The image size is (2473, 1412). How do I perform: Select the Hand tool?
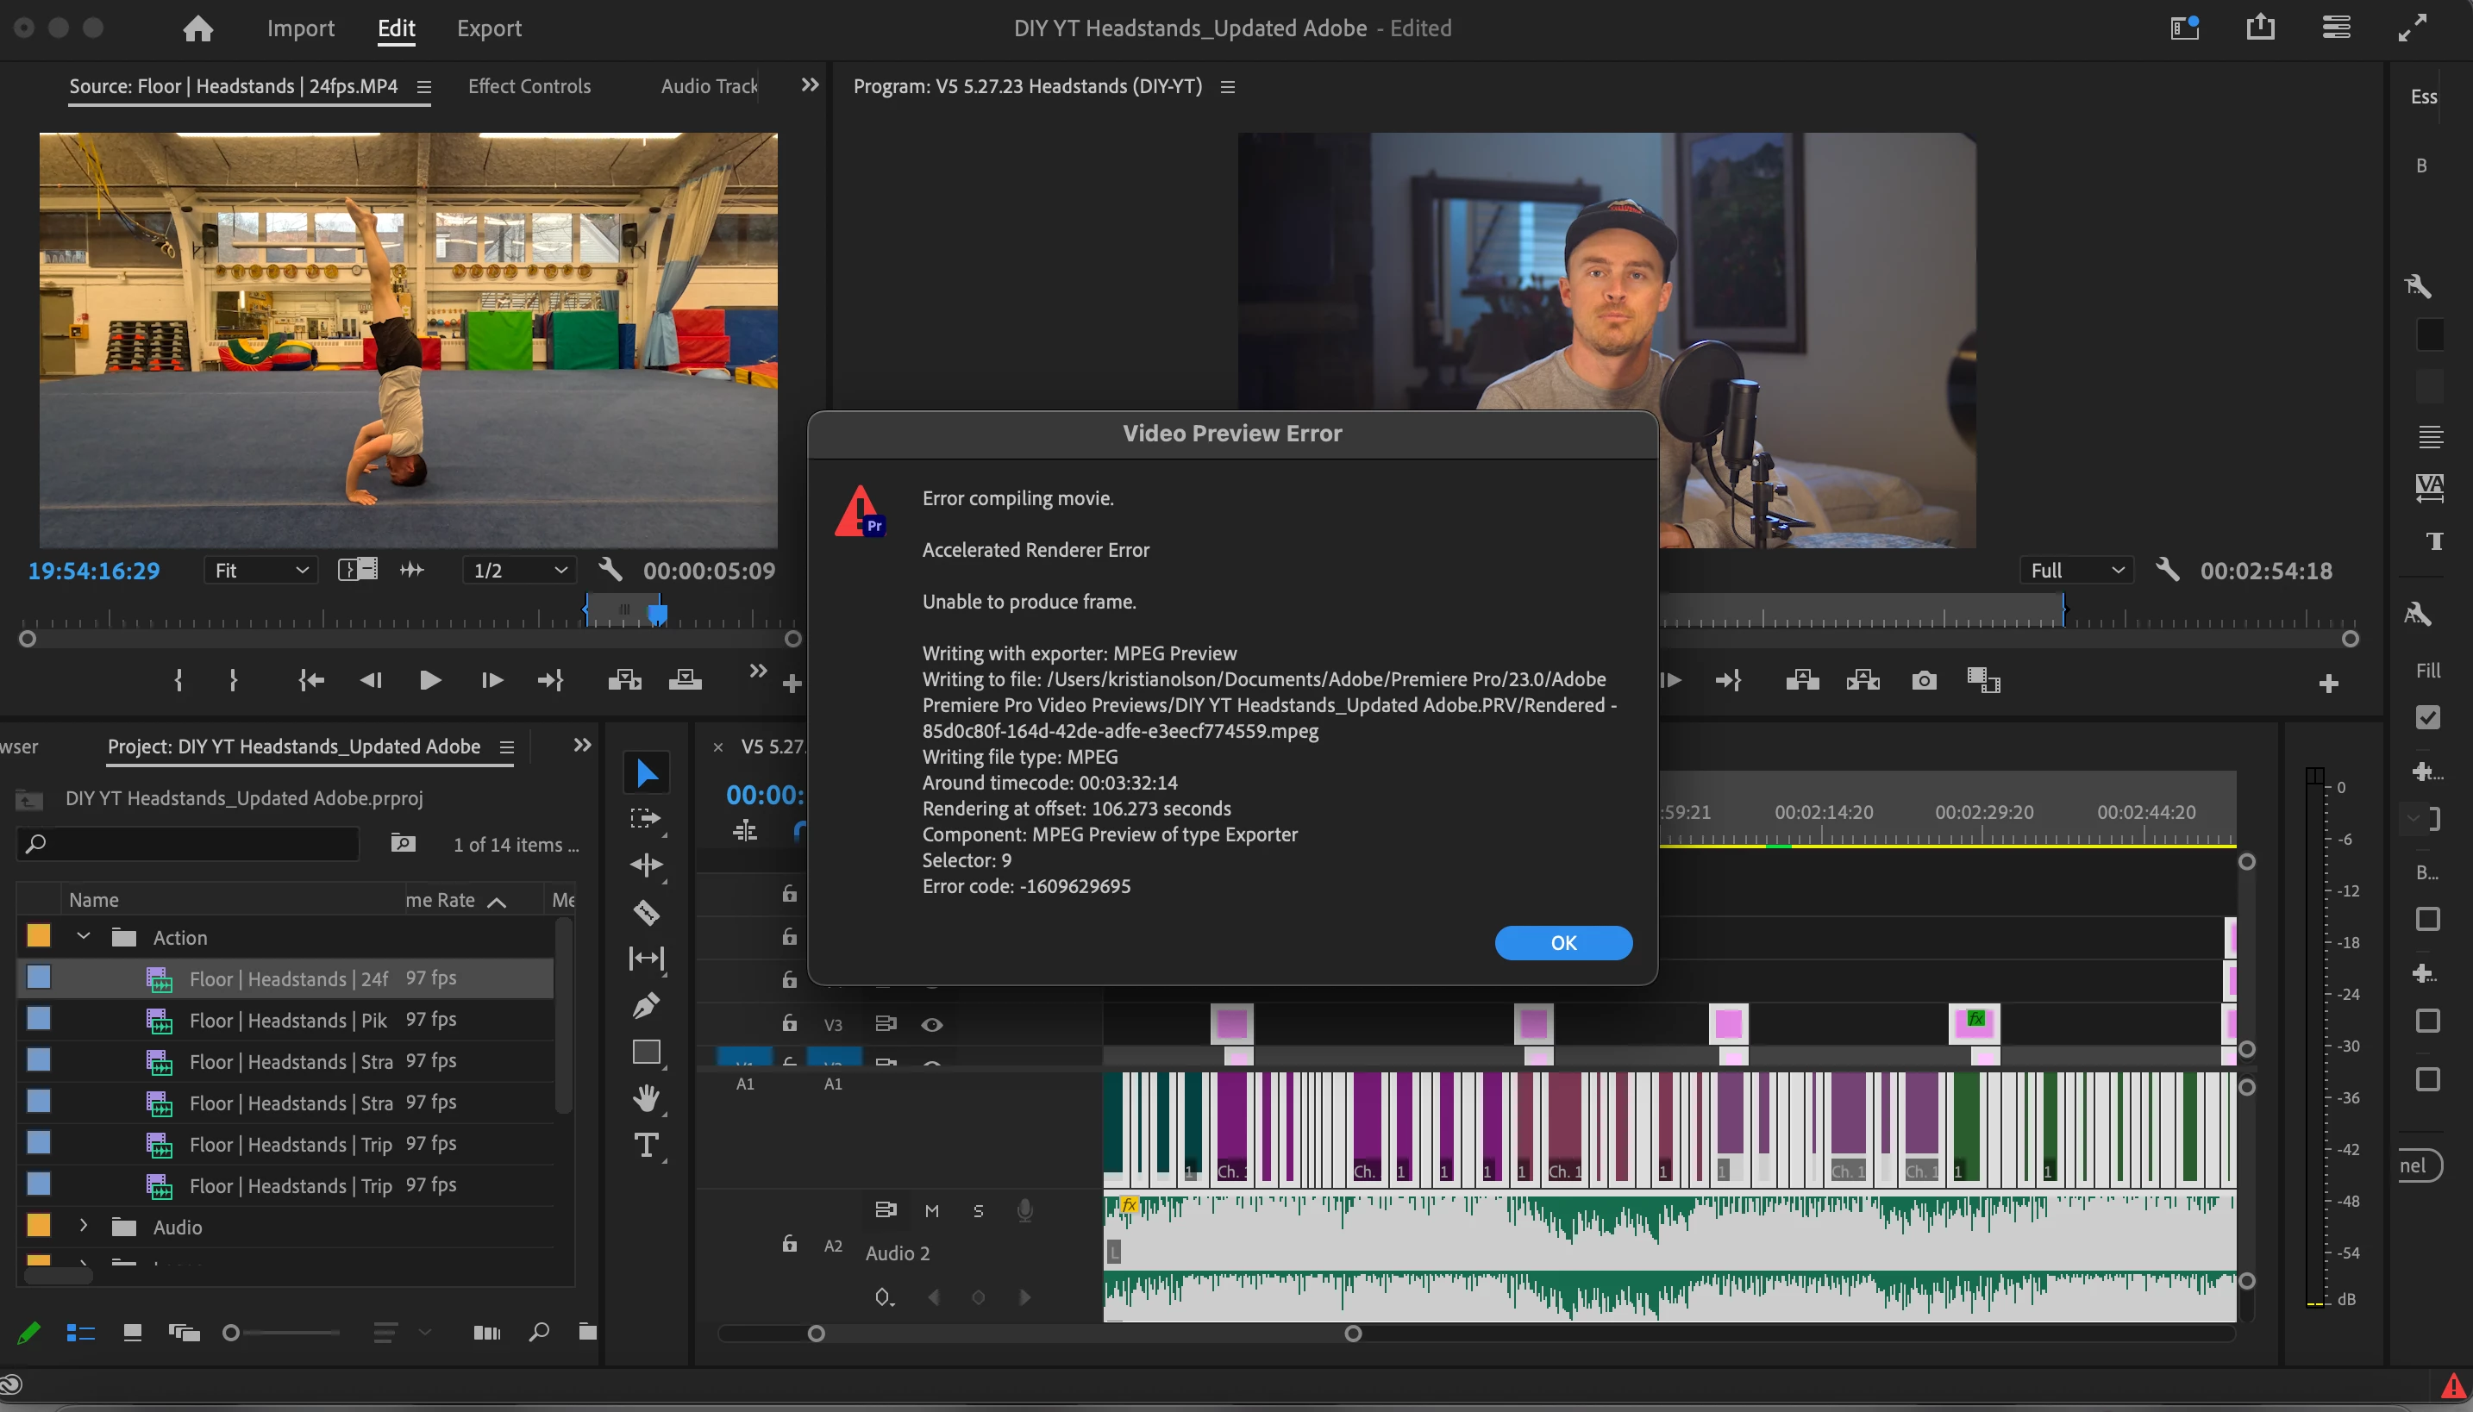(646, 1098)
